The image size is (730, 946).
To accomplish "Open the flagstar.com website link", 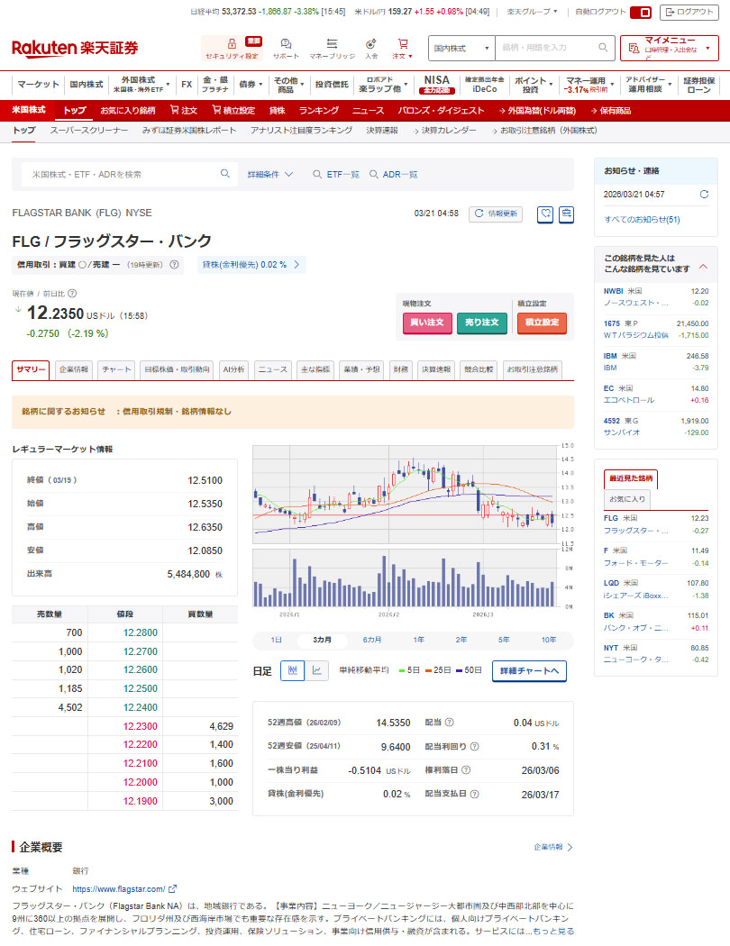I will [x=123, y=888].
